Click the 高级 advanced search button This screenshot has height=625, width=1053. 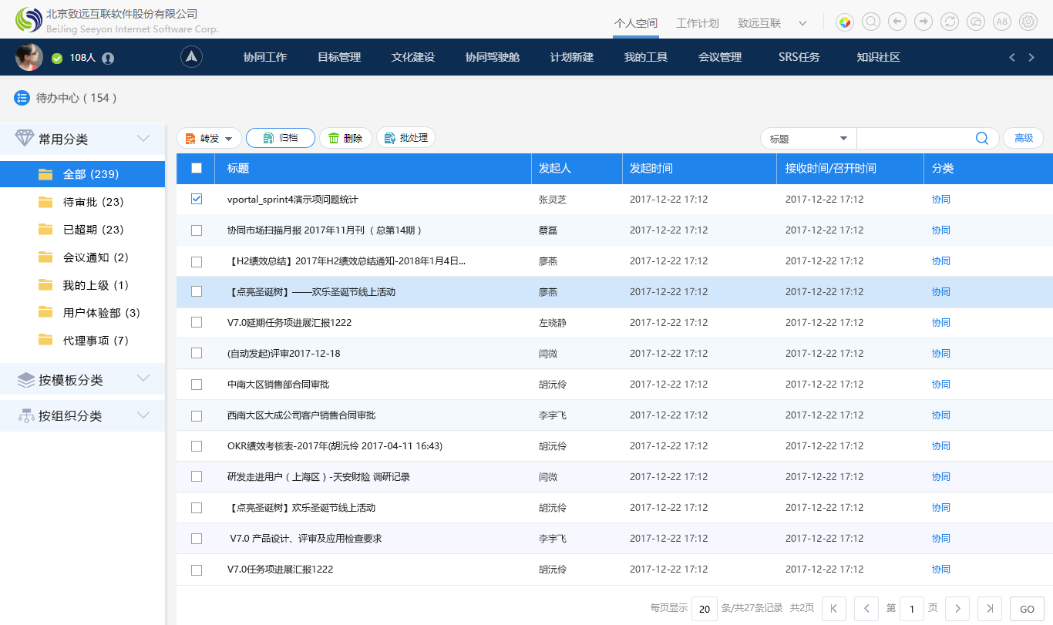1024,137
